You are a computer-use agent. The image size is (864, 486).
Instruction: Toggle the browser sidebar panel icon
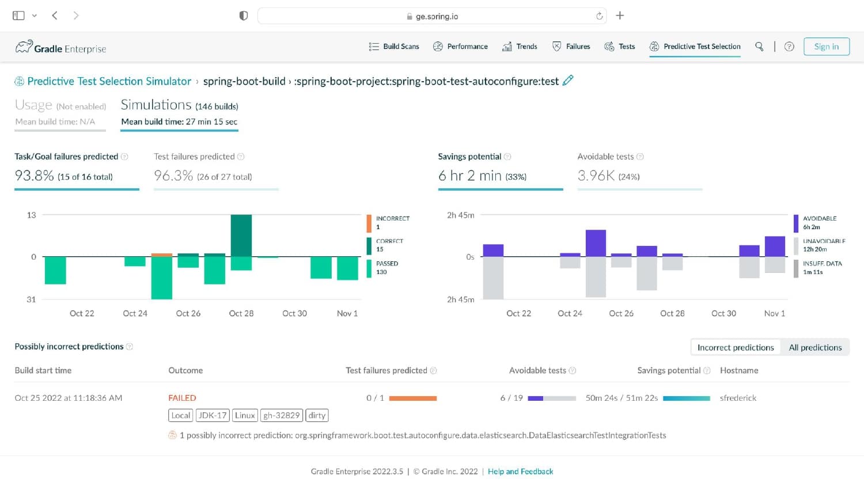pyautogui.click(x=18, y=16)
